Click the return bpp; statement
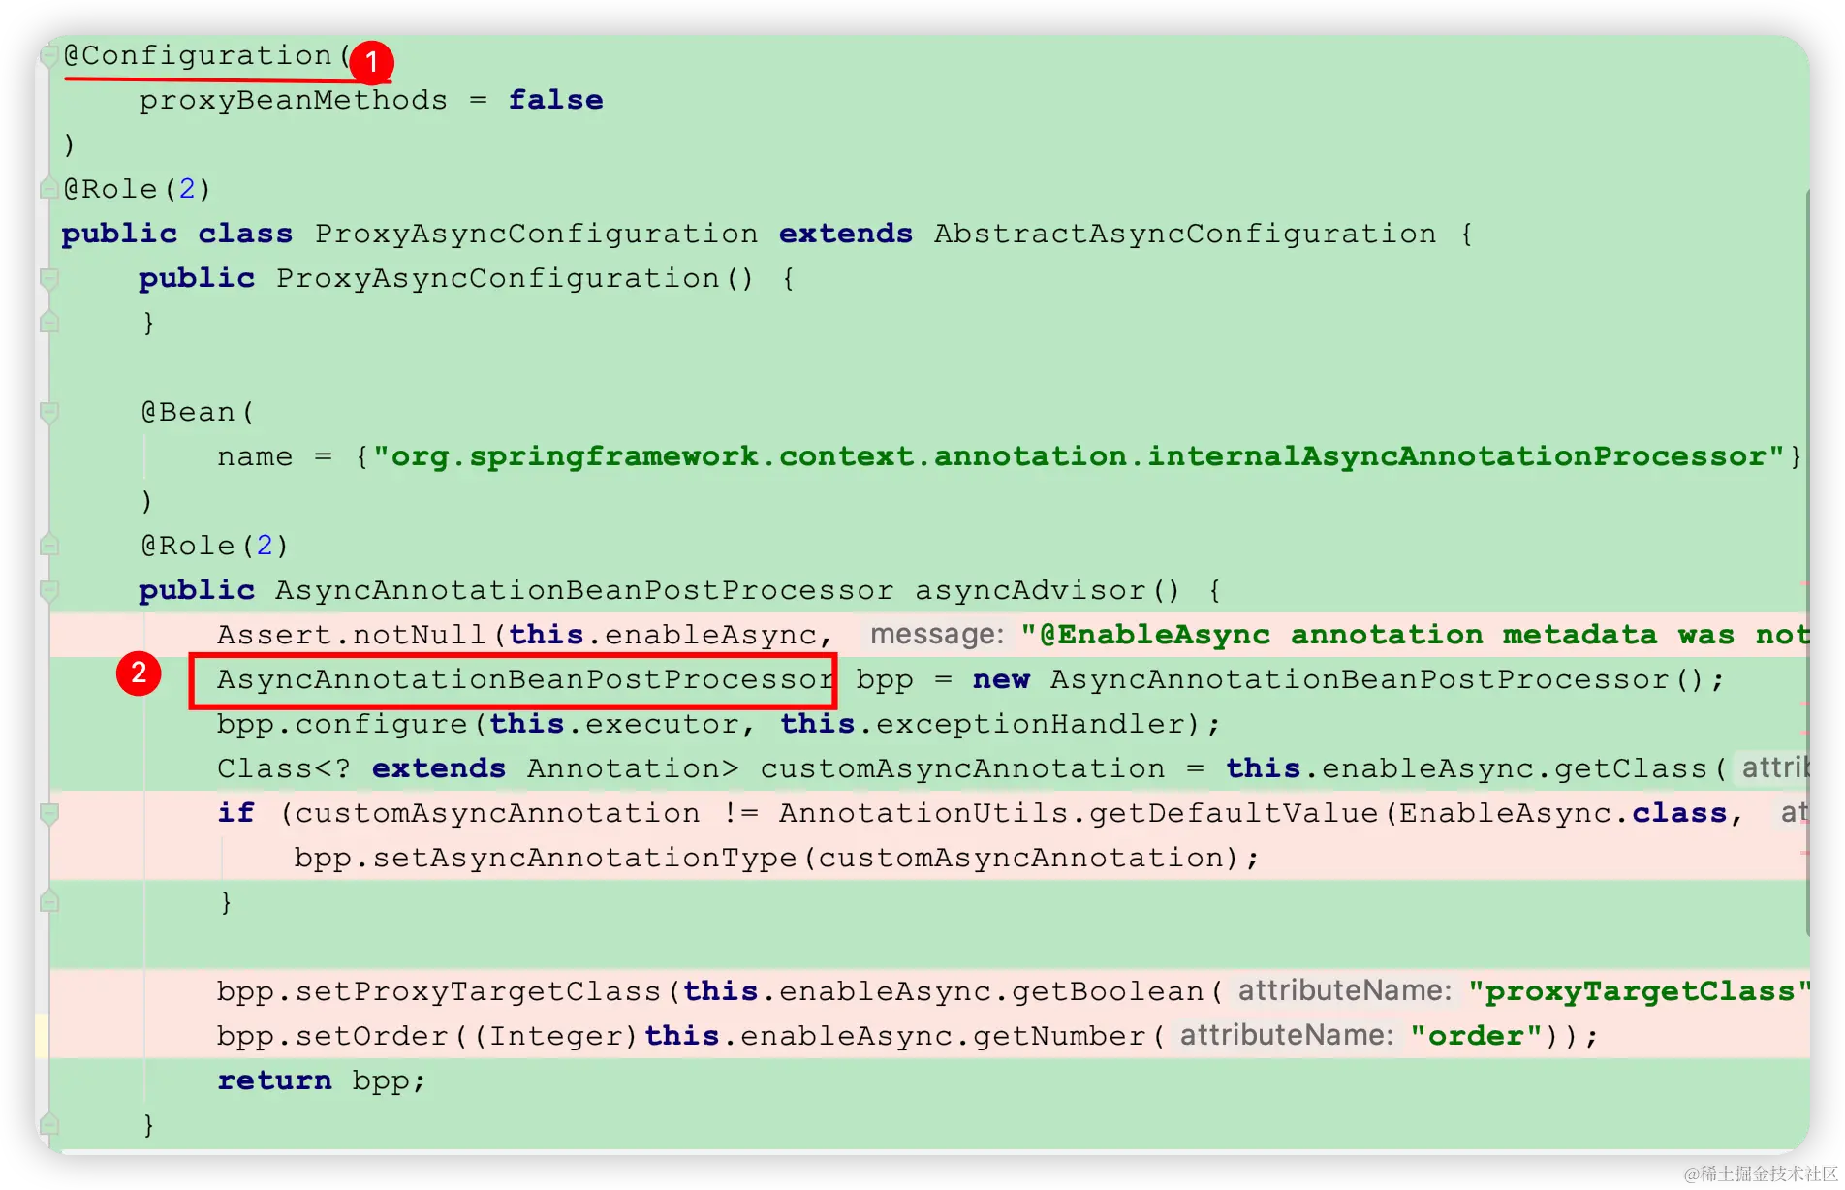 [x=321, y=1080]
